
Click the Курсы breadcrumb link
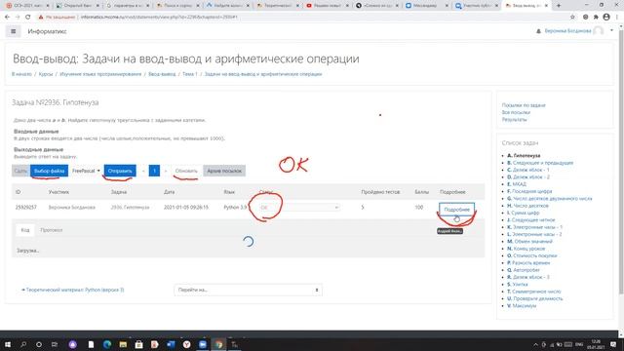[46, 74]
